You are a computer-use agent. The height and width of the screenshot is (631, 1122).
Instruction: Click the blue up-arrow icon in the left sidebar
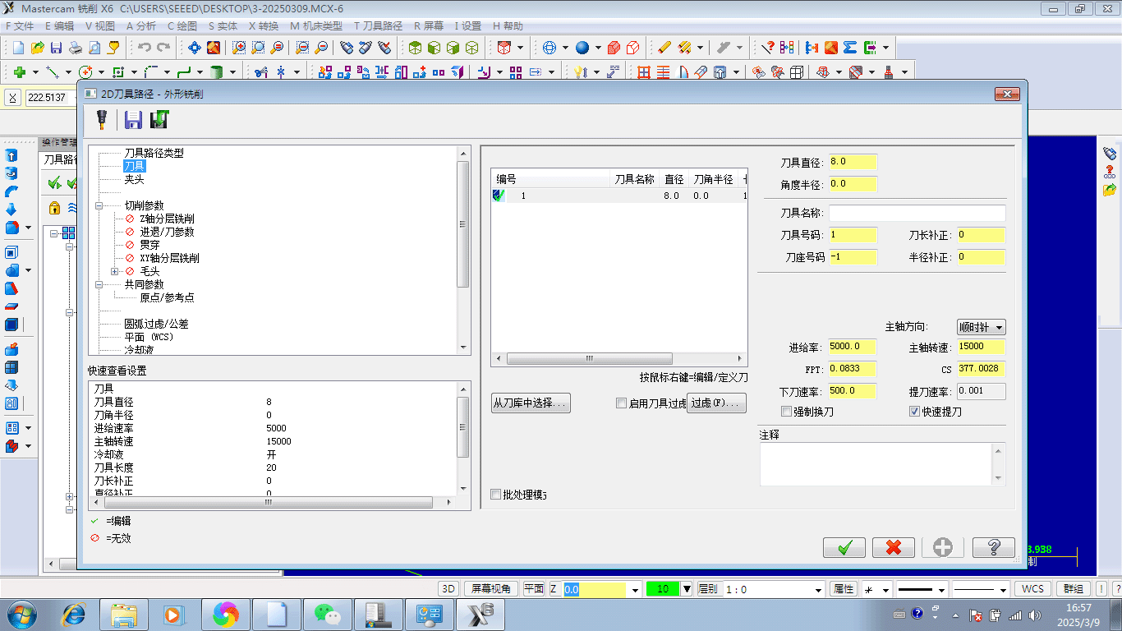(11, 155)
